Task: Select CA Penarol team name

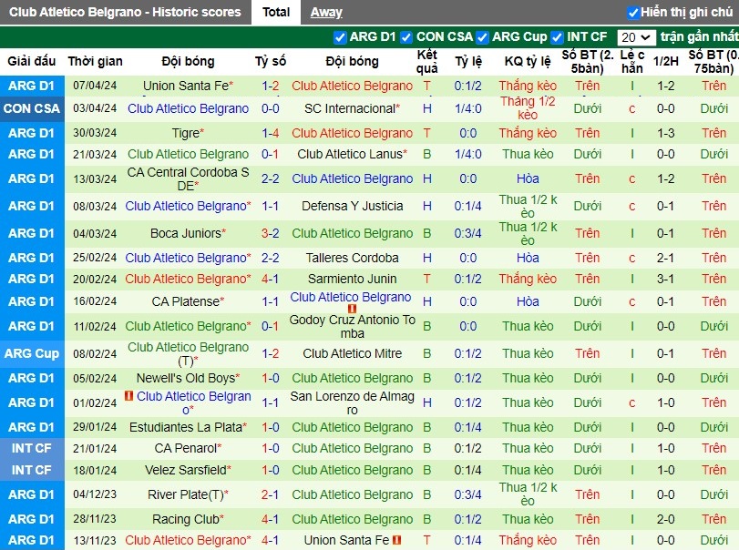Action: click(188, 448)
